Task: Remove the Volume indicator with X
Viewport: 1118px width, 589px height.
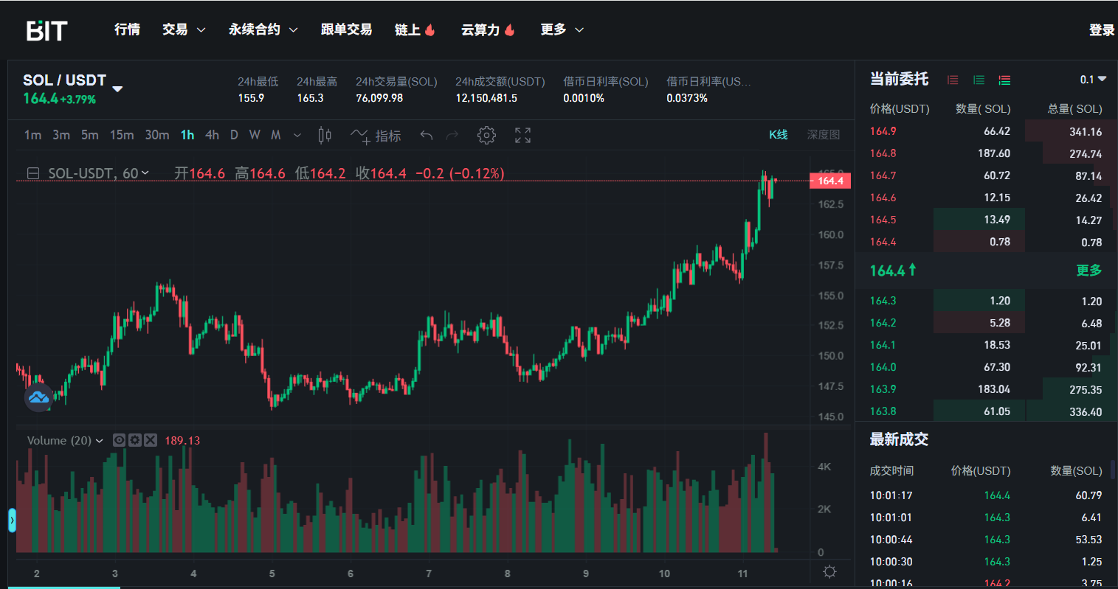Action: (151, 440)
